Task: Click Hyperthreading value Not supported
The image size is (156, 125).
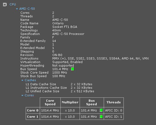Action: (63, 65)
